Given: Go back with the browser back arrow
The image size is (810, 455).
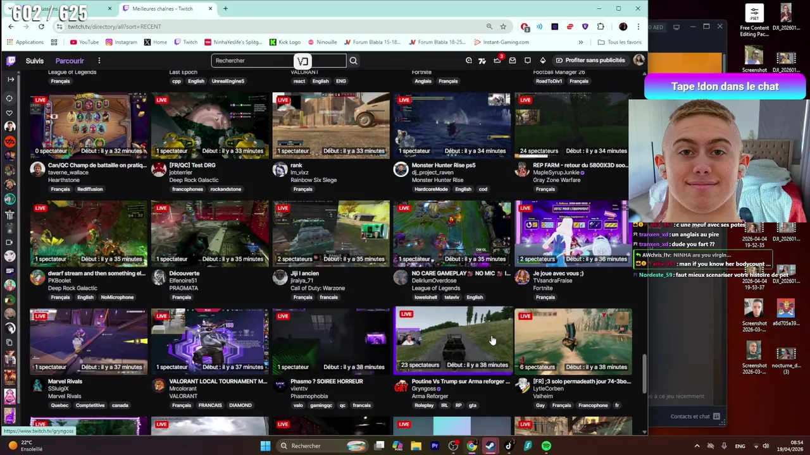Looking at the screenshot, I should pyautogui.click(x=11, y=27).
